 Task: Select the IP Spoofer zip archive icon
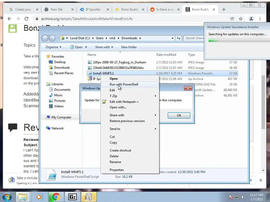pyautogui.click(x=90, y=79)
